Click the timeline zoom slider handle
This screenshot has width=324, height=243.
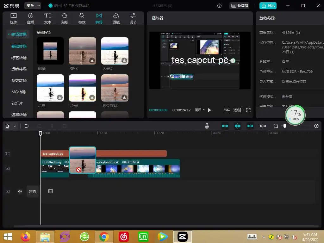point(285,126)
